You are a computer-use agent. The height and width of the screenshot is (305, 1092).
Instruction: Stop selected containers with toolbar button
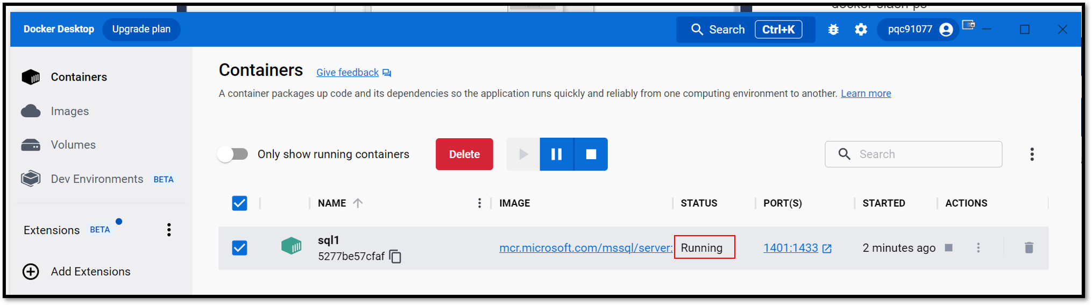click(x=591, y=154)
